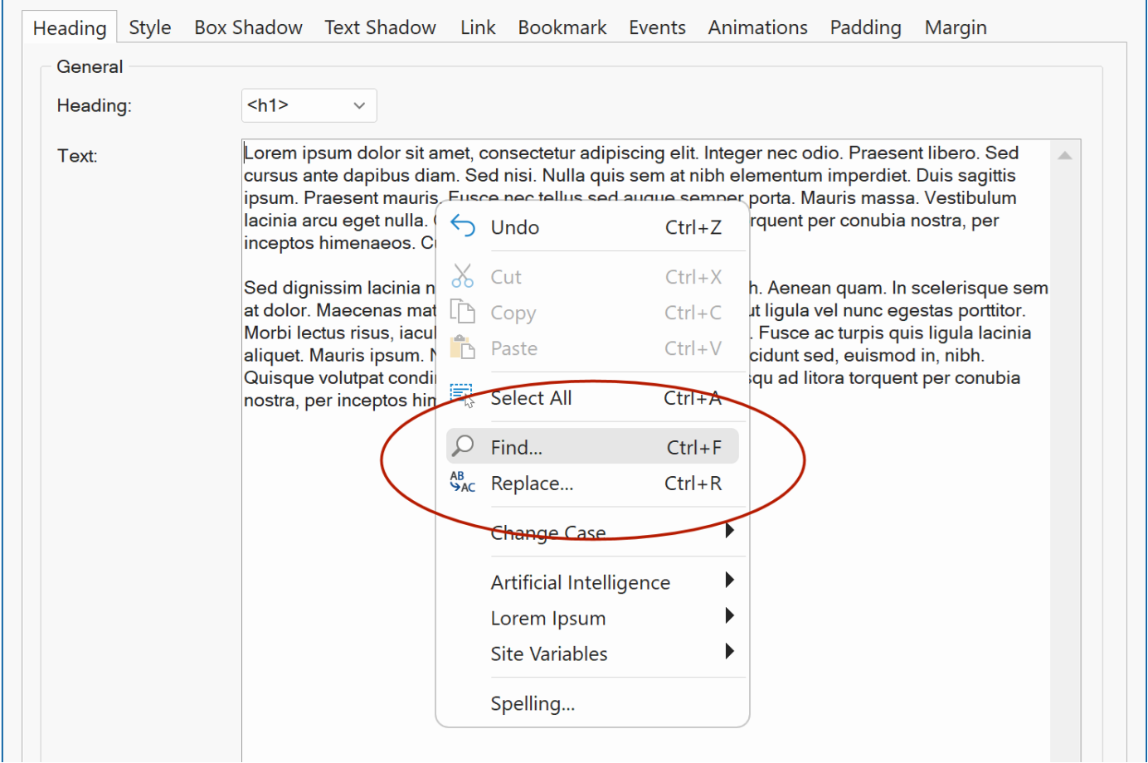Open the Heading level dropdown
Viewport: 1148px width, 763px height.
(309, 105)
